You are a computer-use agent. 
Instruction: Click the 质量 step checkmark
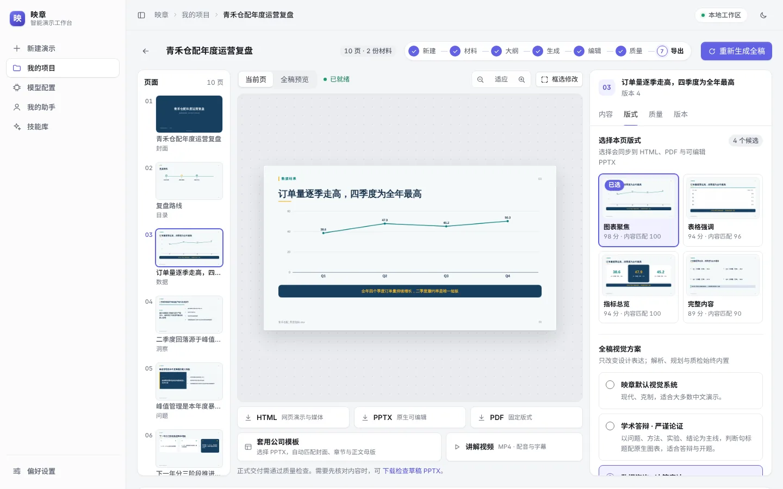(621, 51)
